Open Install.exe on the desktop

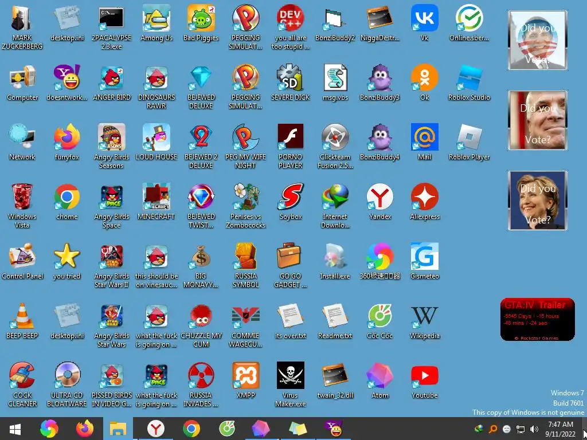[x=335, y=261]
